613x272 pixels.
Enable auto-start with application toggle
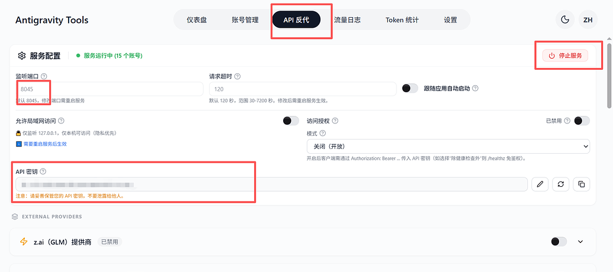pyautogui.click(x=410, y=88)
